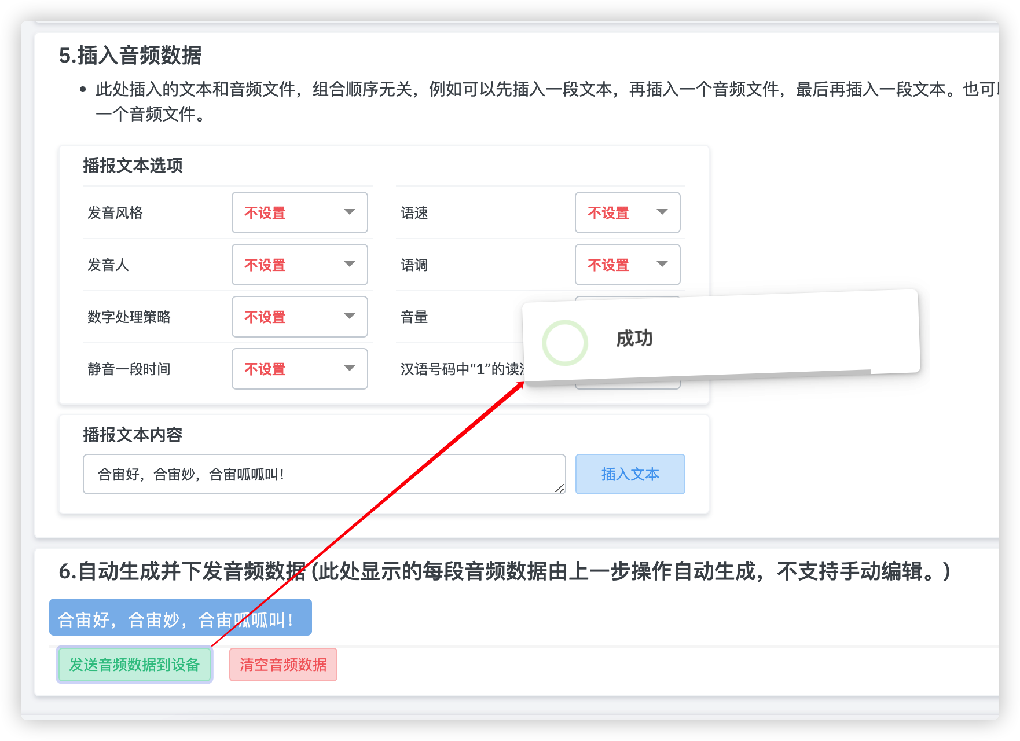Screen dimensions: 1020x741
Task: Click the 发音风格 label
Action: coord(115,213)
